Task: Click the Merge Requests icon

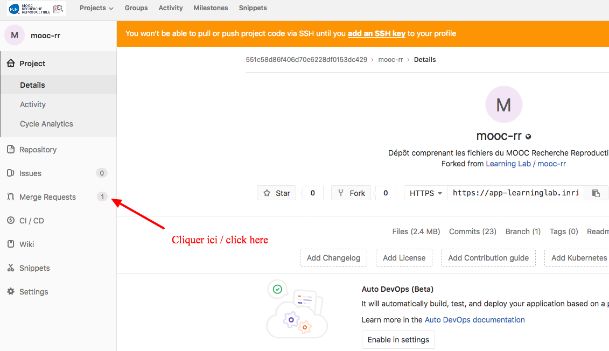Action: (x=10, y=197)
